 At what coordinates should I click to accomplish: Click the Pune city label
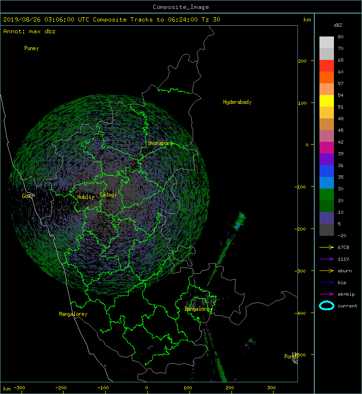30,48
